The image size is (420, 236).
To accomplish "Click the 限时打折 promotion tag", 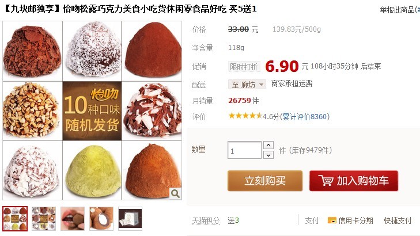I will (244, 66).
